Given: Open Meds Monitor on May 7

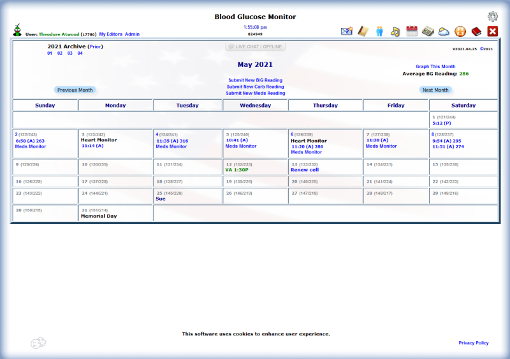Looking at the screenshot, I should (381, 146).
